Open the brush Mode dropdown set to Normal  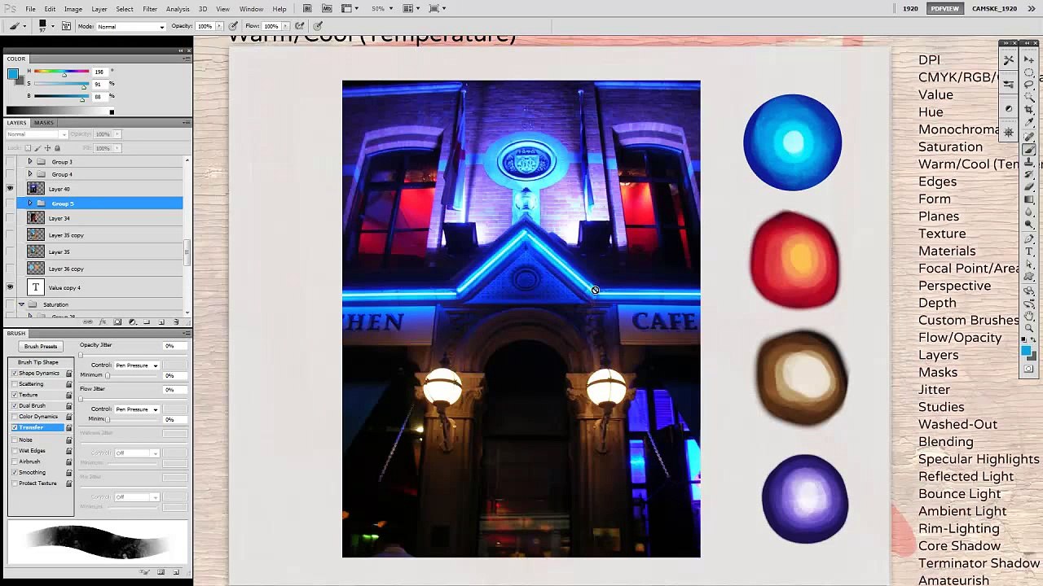[x=130, y=26]
